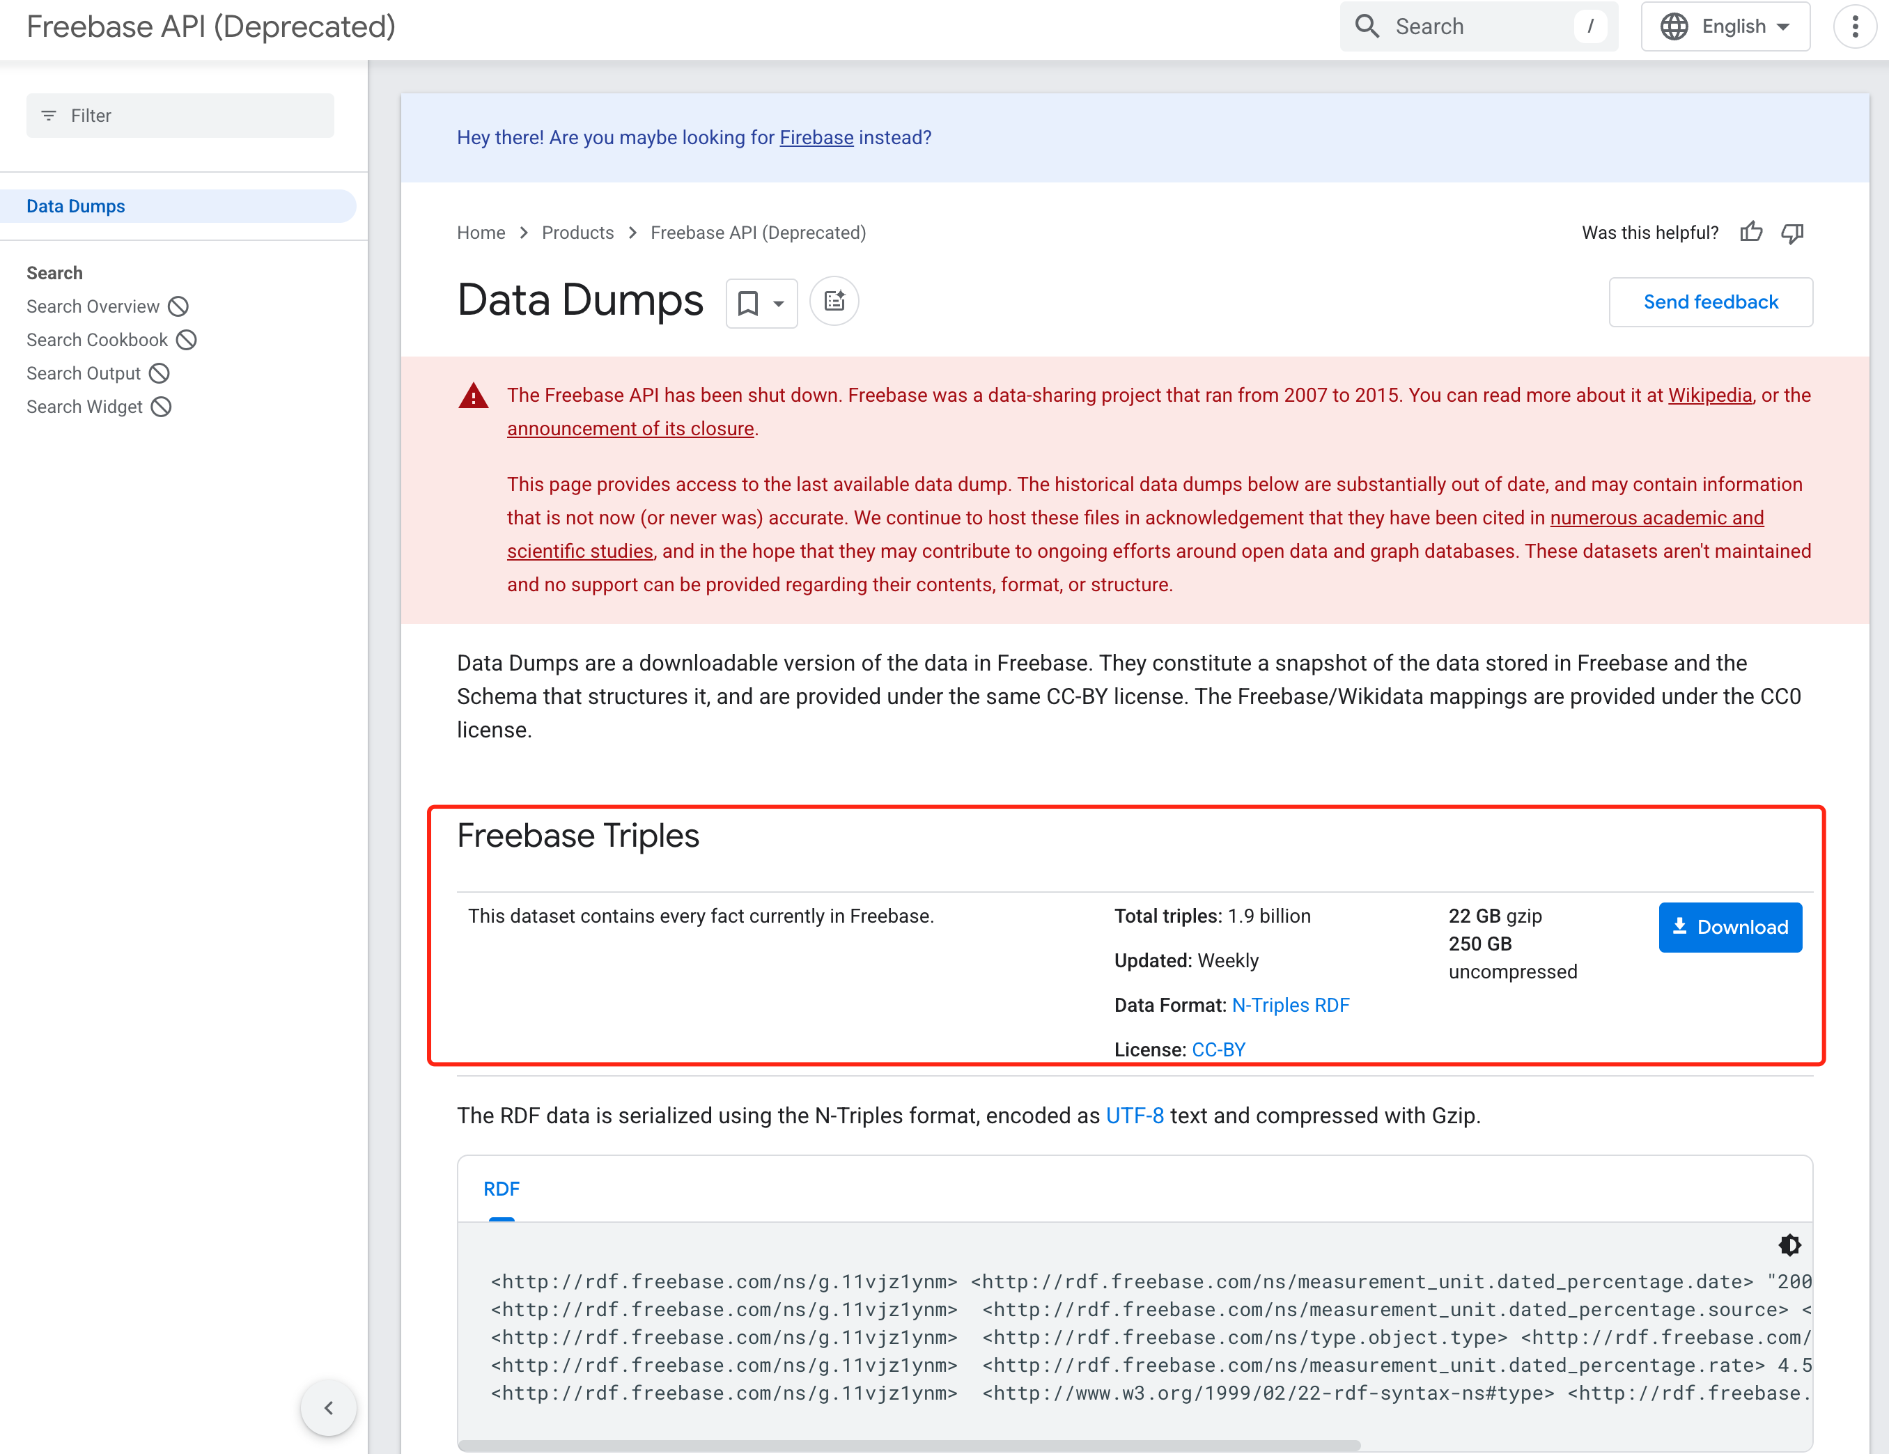Open the three-dot overflow menu
This screenshot has height=1454, width=1889.
coord(1856,27)
